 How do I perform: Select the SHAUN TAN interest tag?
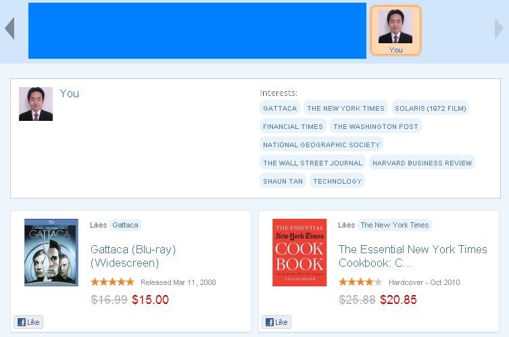283,181
